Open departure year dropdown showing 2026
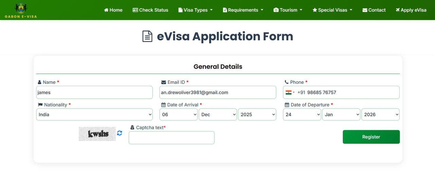 coord(381,115)
